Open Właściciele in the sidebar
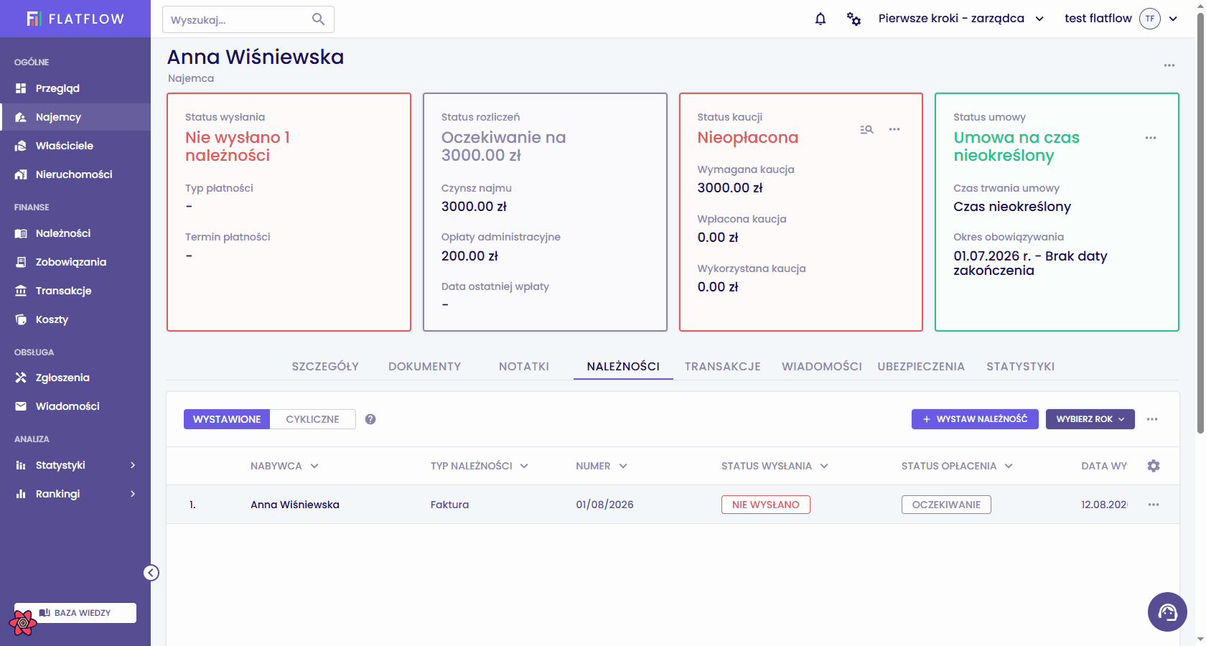Viewport: 1206px width, 646px height. pos(75,146)
